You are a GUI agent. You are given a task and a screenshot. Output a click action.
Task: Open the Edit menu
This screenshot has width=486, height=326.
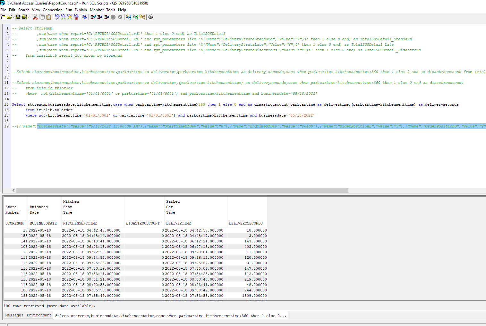(x=12, y=10)
